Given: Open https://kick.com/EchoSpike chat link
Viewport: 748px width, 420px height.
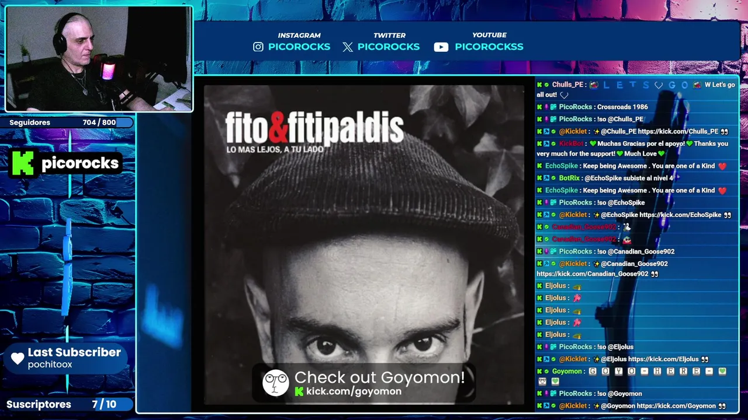Looking at the screenshot, I should [x=680, y=215].
